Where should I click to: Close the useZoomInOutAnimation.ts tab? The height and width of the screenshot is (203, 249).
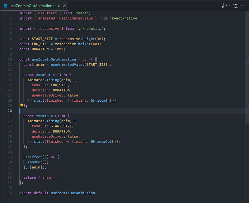(x=64, y=6)
